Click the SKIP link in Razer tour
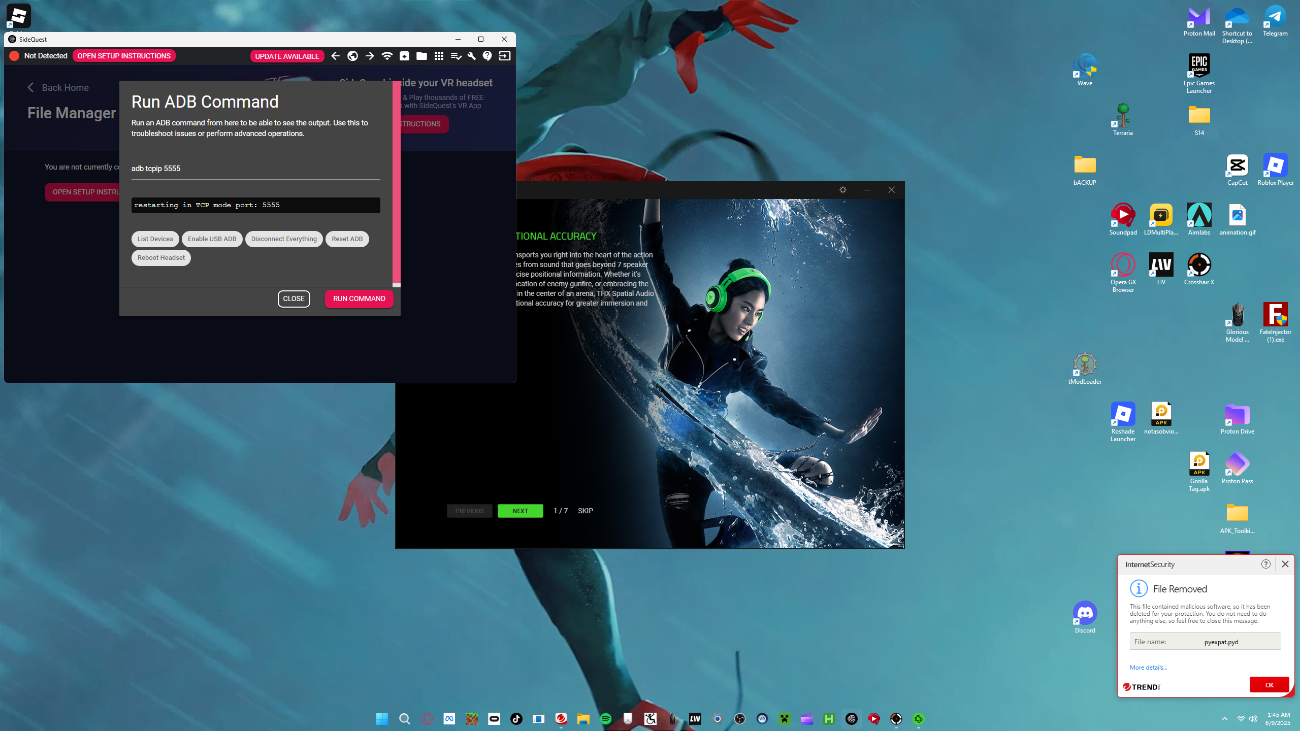Screen dimensions: 1300x731 point(586,511)
